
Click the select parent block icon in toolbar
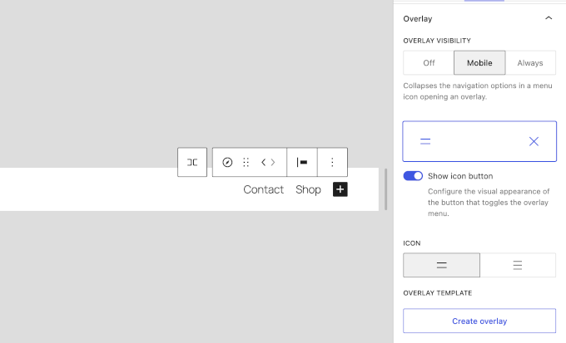192,162
